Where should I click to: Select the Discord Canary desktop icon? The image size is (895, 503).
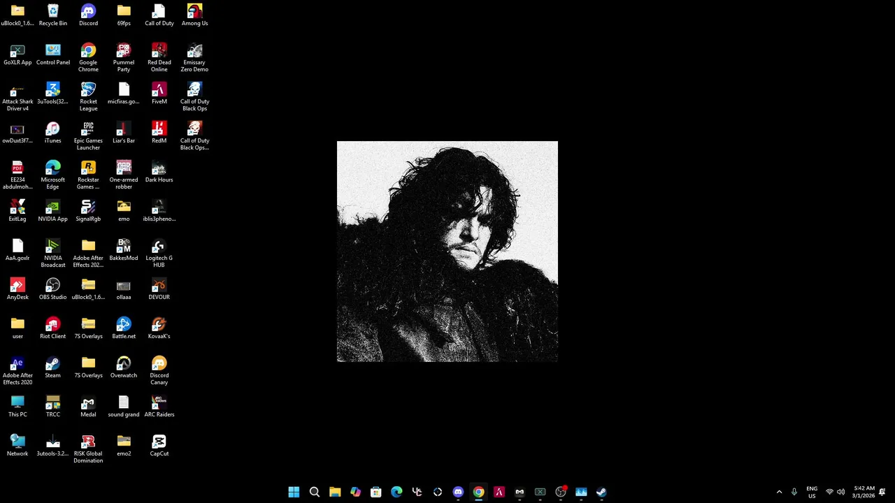[159, 371]
